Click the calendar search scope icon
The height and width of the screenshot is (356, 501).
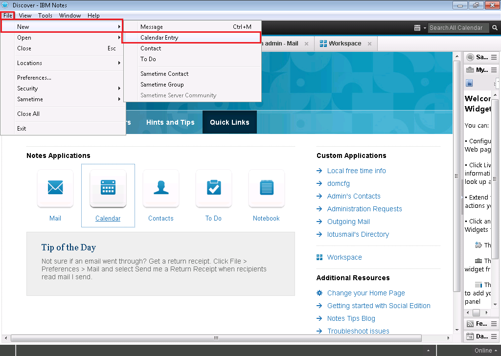(x=417, y=28)
